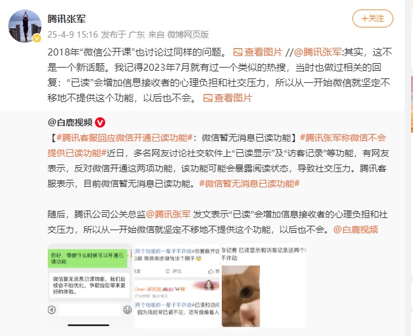Open hashtag #腾讯客服回应微信开通已读功能#
The width and height of the screenshot is (413, 336).
coord(124,138)
